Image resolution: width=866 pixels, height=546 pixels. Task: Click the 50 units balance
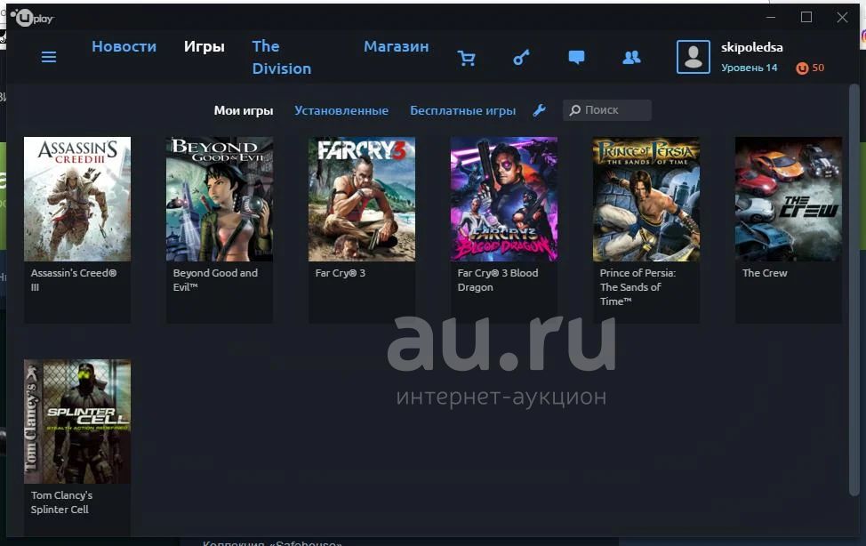(818, 68)
